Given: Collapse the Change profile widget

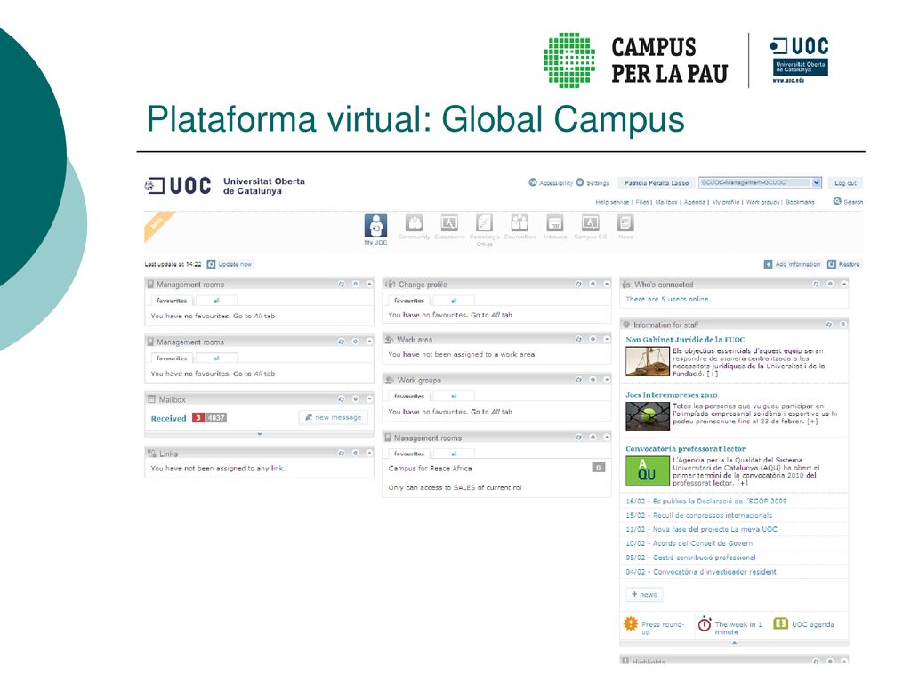Looking at the screenshot, I should [607, 284].
